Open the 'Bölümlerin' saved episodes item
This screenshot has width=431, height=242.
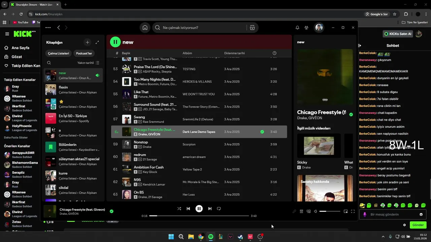point(73,147)
